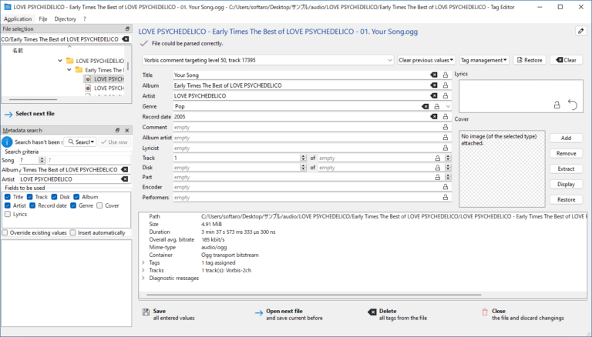
Task: Lock the Encoder field
Action: [x=446, y=187]
